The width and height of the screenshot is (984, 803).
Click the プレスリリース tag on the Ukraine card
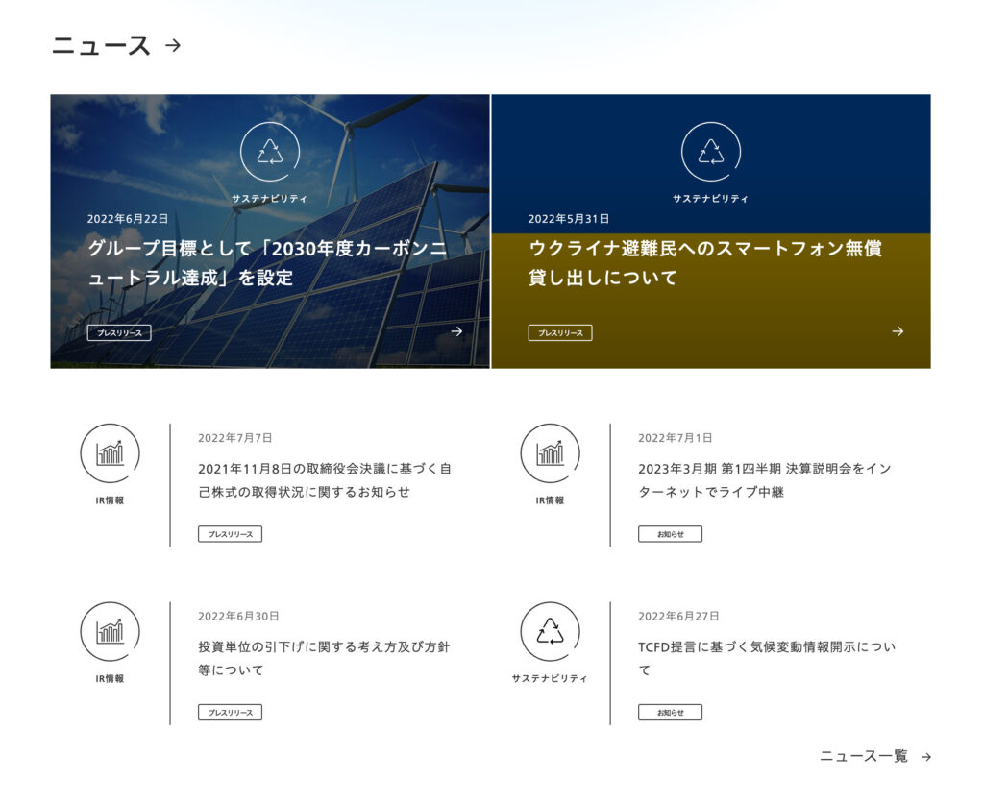(x=560, y=332)
